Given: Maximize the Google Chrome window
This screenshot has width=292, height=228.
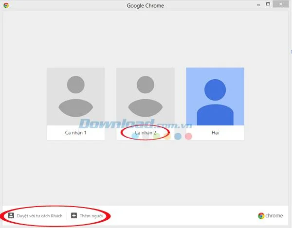Looking at the screenshot, I should pyautogui.click(x=268, y=4).
